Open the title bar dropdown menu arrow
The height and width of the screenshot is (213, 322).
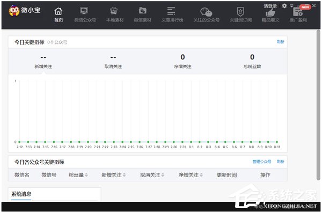pyautogui.click(x=291, y=6)
